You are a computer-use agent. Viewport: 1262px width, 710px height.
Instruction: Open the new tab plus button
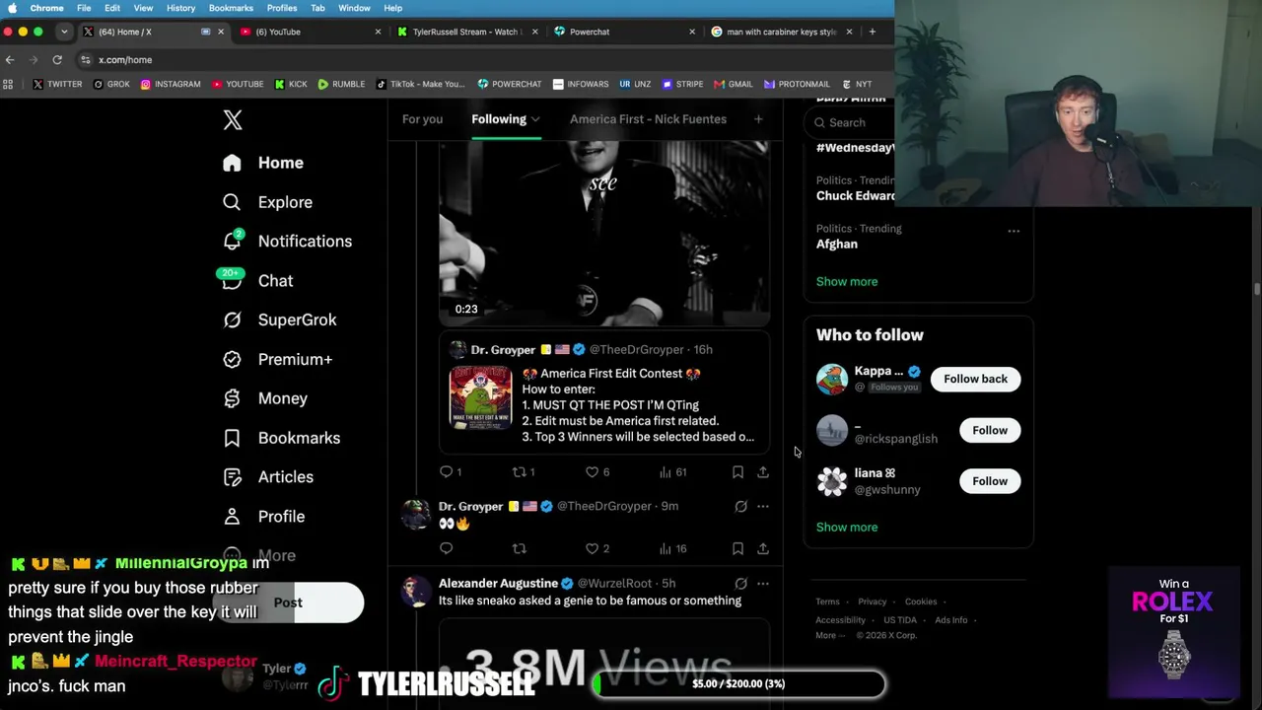[872, 32]
